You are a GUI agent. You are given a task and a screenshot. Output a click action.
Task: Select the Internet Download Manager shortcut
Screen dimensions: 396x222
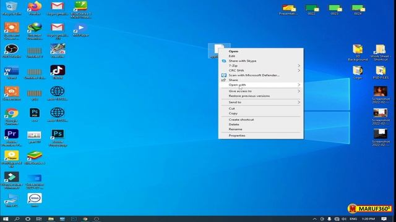[35, 31]
